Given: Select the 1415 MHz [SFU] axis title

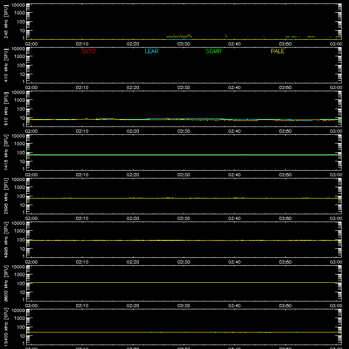Looking at the screenshot, I should [6, 152].
